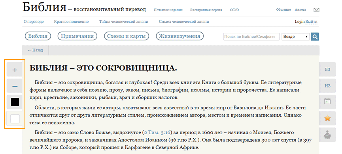Open the Печатное издание link
The height and width of the screenshot is (154, 342).
point(168,10)
